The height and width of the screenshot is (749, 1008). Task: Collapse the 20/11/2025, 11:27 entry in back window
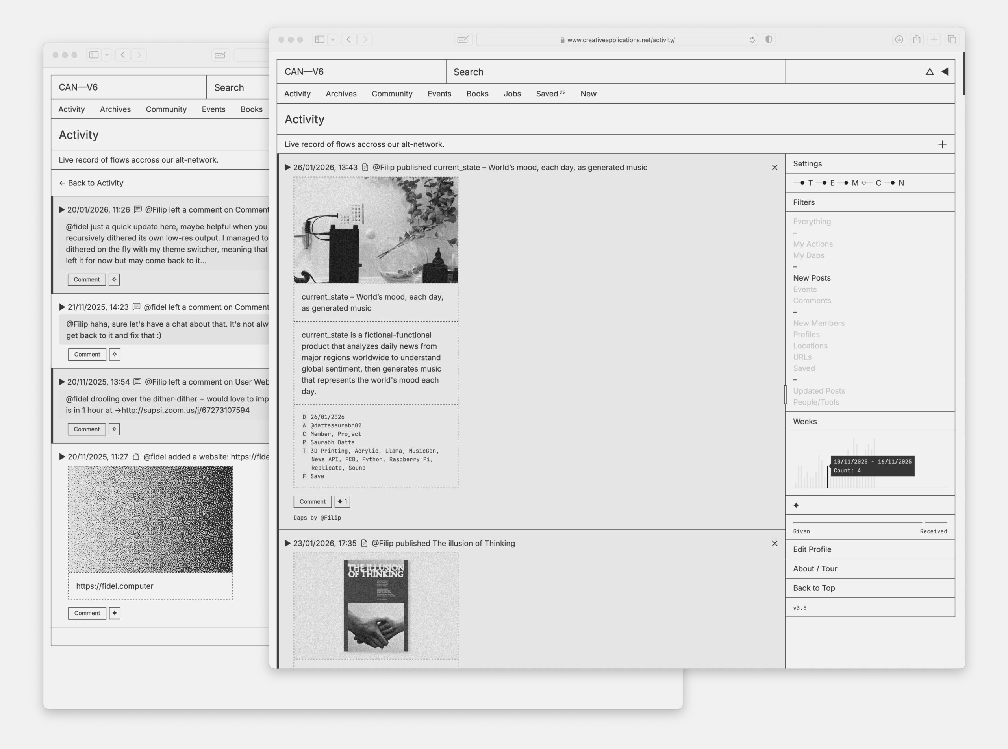[x=62, y=457]
